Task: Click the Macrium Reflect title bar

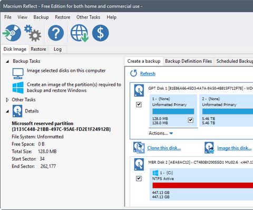Action: (126, 6)
